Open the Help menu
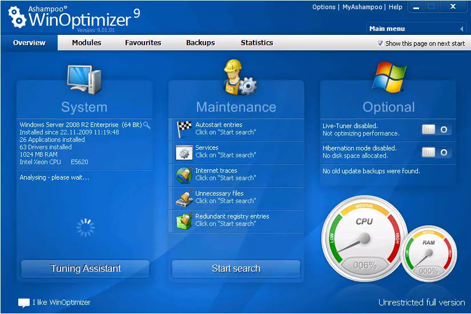Viewport: 471px width, 314px height. (x=395, y=7)
